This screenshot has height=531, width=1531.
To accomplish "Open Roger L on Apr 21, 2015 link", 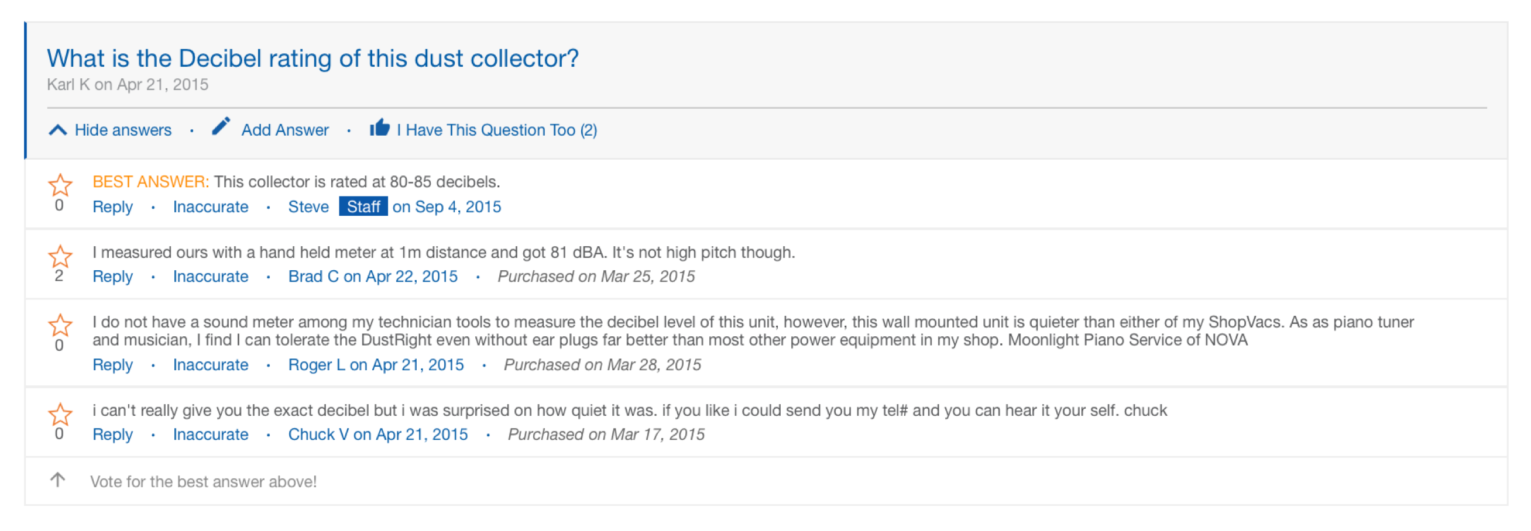I will [x=376, y=365].
